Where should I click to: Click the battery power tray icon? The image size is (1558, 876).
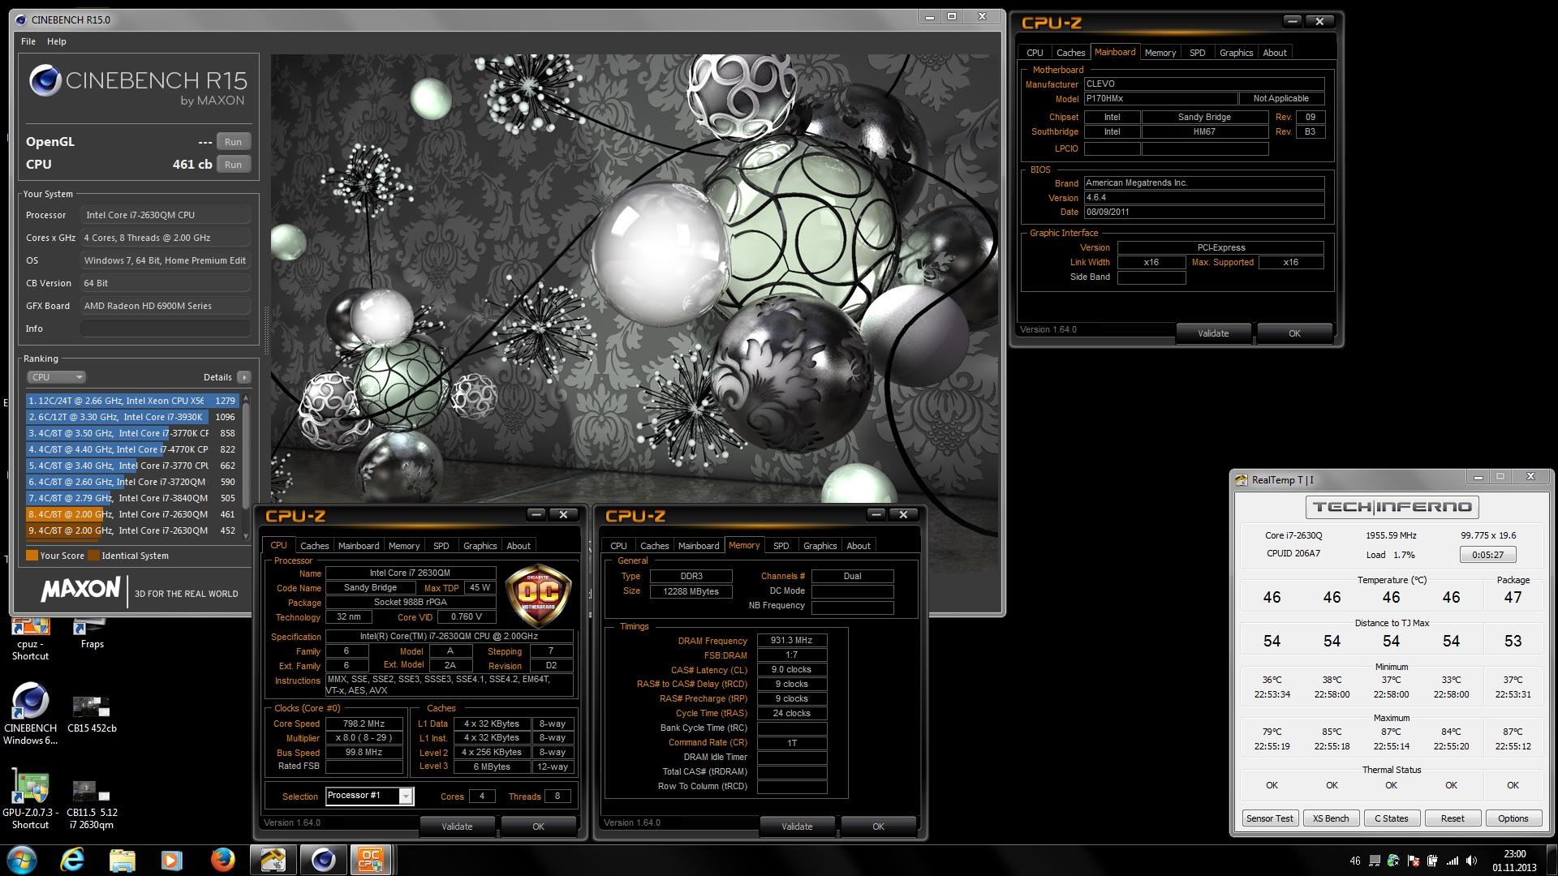[1432, 861]
